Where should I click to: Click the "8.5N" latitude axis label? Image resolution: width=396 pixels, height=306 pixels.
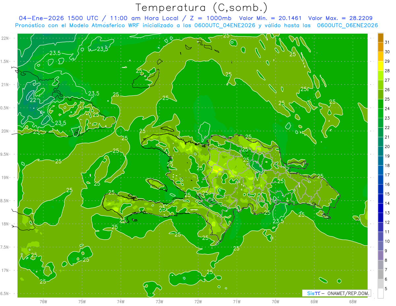(x=5, y=201)
